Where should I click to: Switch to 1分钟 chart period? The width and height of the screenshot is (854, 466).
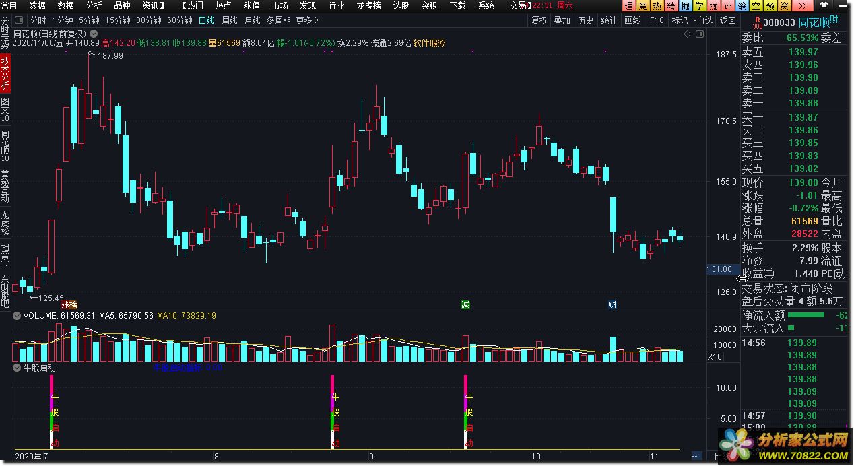pyautogui.click(x=63, y=20)
